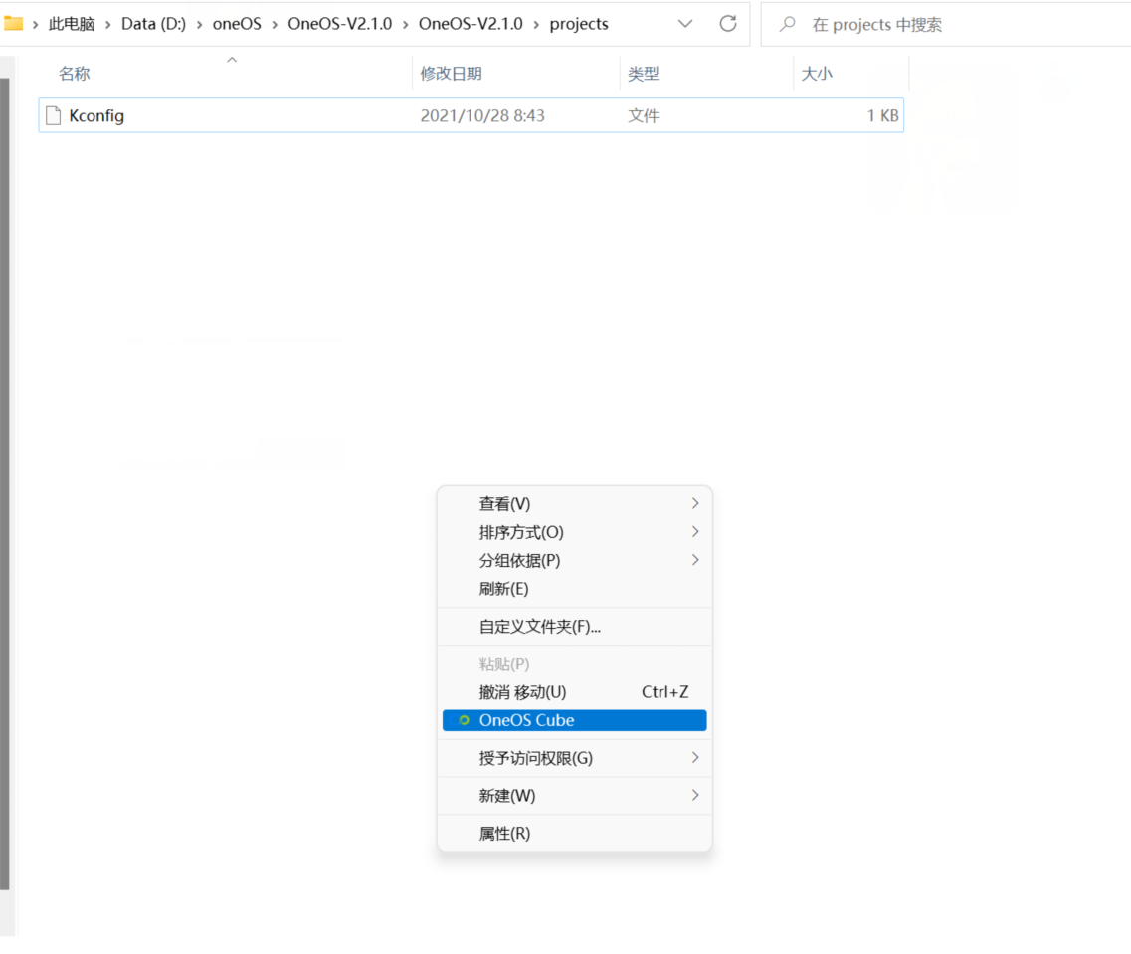Choose 分组依据(P) in the context menu
This screenshot has height=954, width=1131.
(574, 560)
